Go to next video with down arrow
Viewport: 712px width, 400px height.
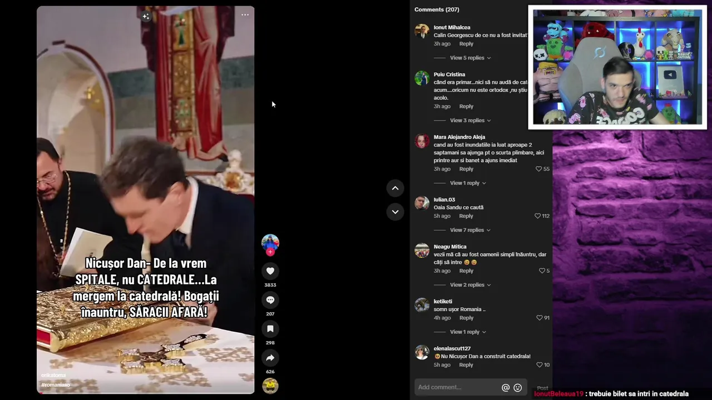pos(395,212)
